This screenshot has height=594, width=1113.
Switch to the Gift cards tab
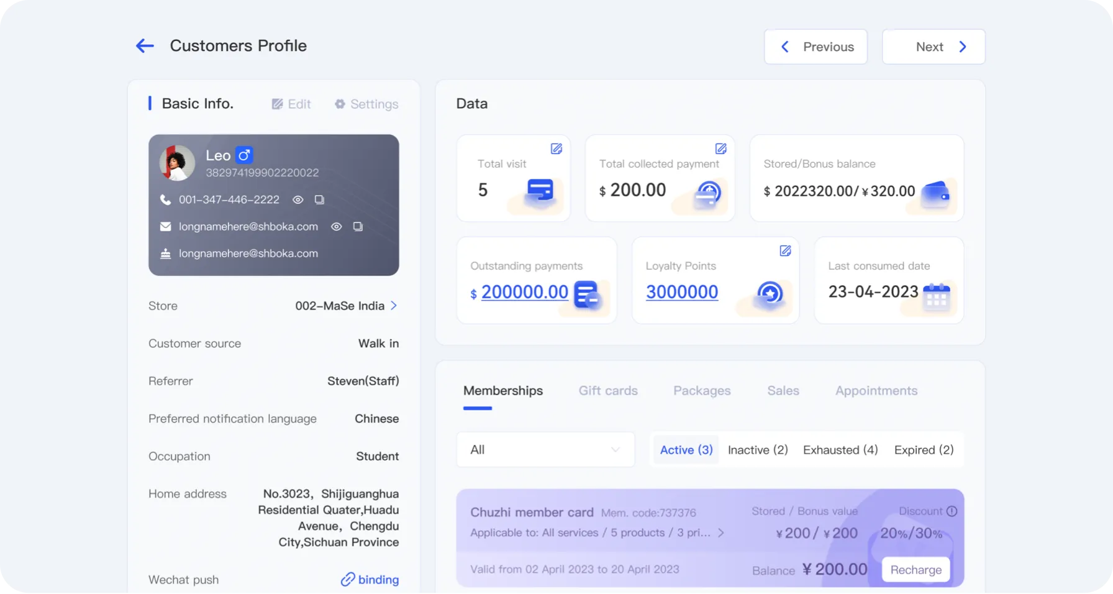(x=608, y=390)
